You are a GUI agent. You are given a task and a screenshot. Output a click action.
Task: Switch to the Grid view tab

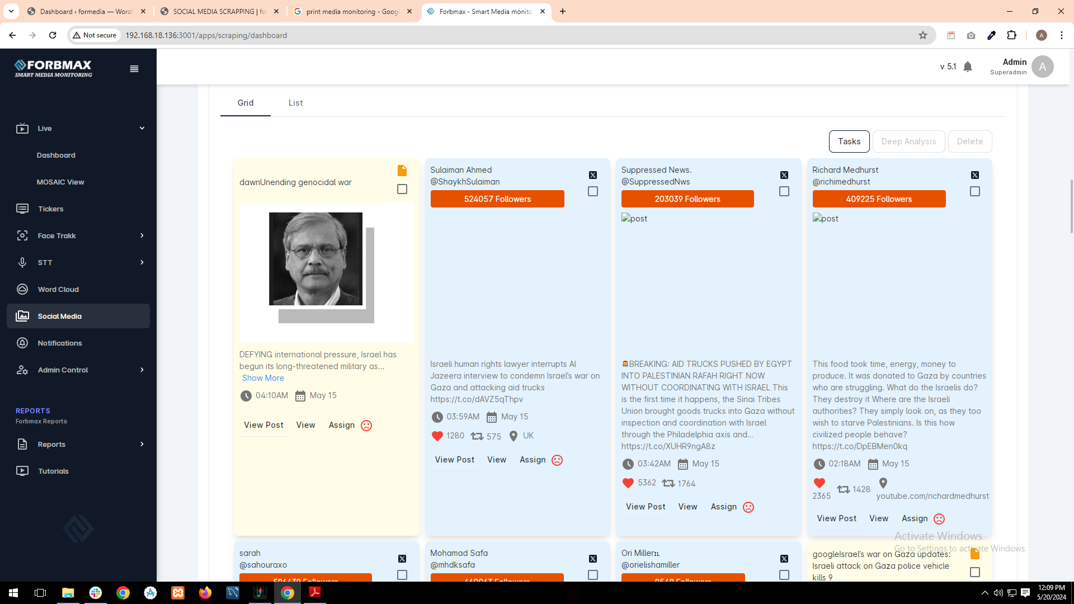coord(246,103)
